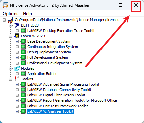Select LabVIEW Report Generation Toolkit for Microsoft Office
Image resolution: width=144 pixels, height=123 pixels.
(72, 100)
